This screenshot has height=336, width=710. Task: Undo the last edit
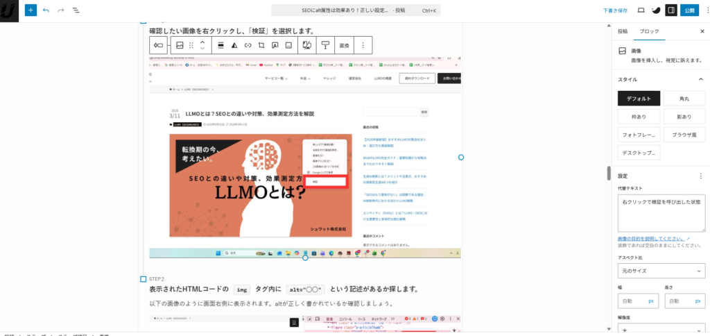pyautogui.click(x=46, y=10)
